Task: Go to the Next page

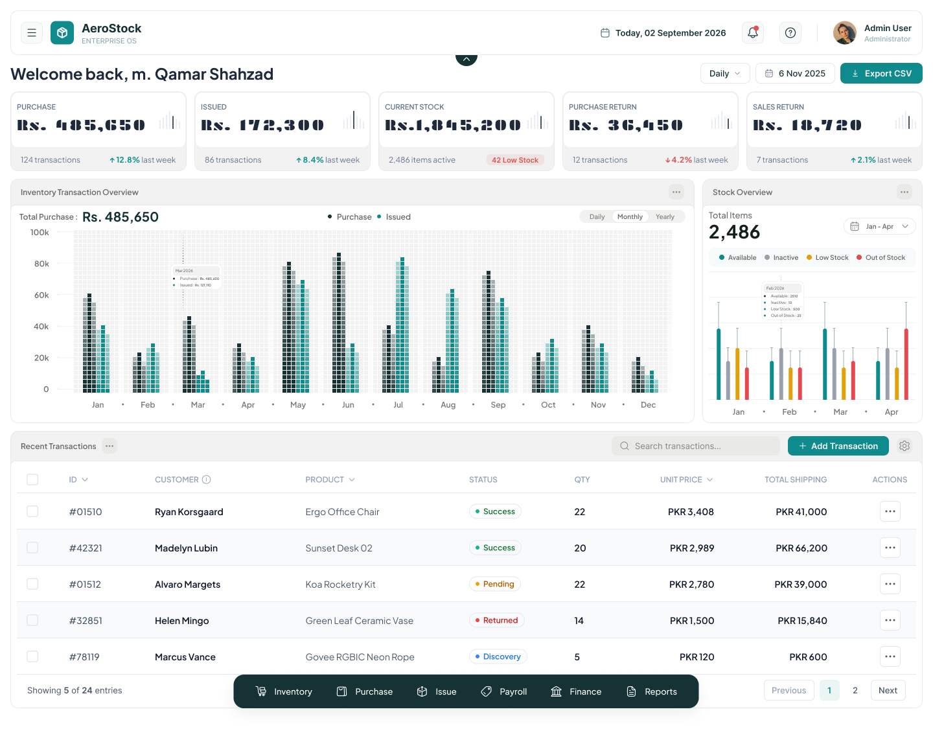Action: coord(888,690)
